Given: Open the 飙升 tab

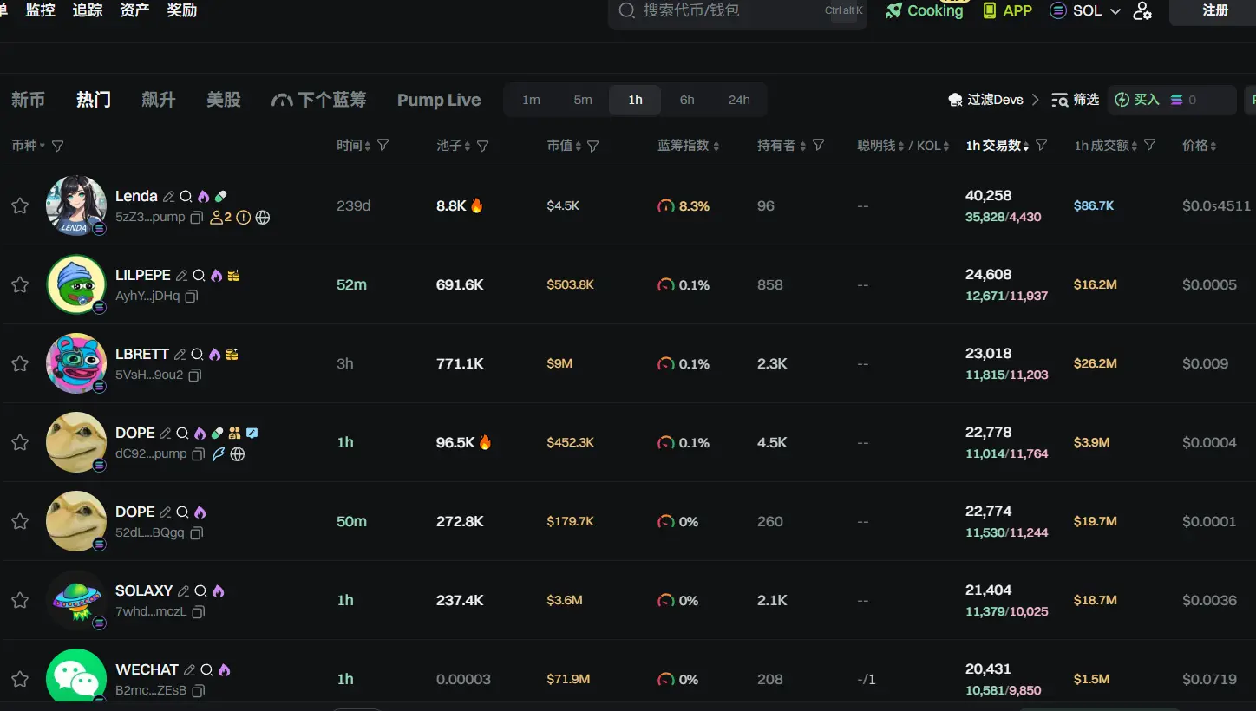Looking at the screenshot, I should tap(159, 100).
